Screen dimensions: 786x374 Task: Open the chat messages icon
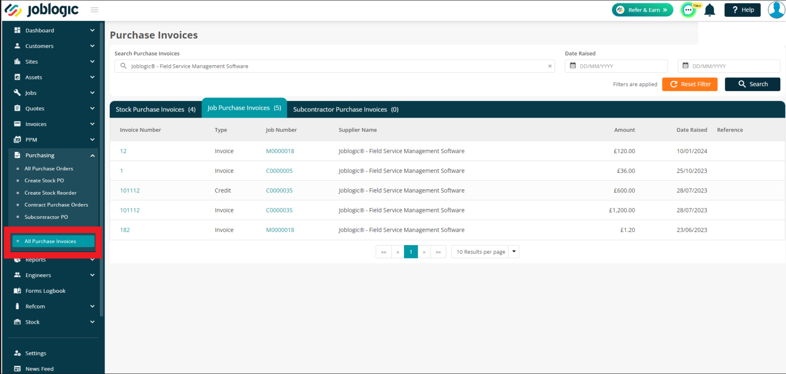coord(688,10)
